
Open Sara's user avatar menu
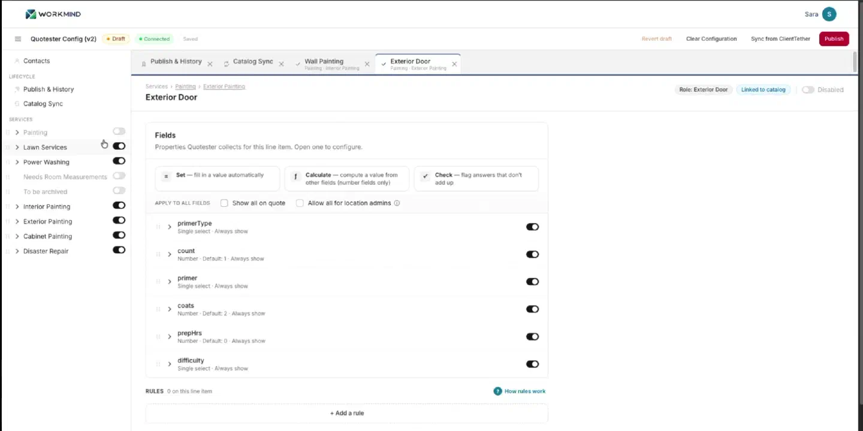click(829, 14)
